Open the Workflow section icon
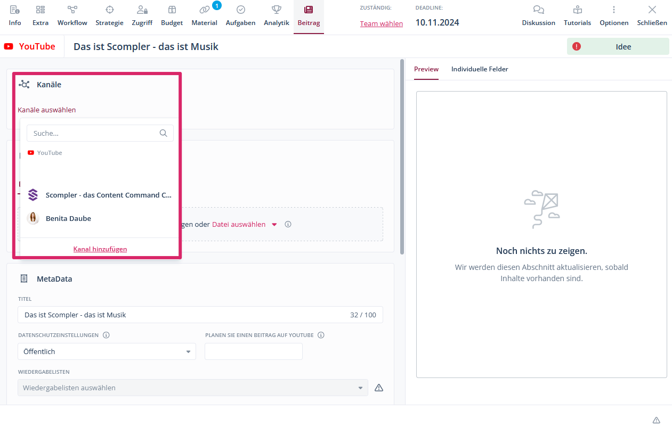672x427 pixels. point(72,10)
